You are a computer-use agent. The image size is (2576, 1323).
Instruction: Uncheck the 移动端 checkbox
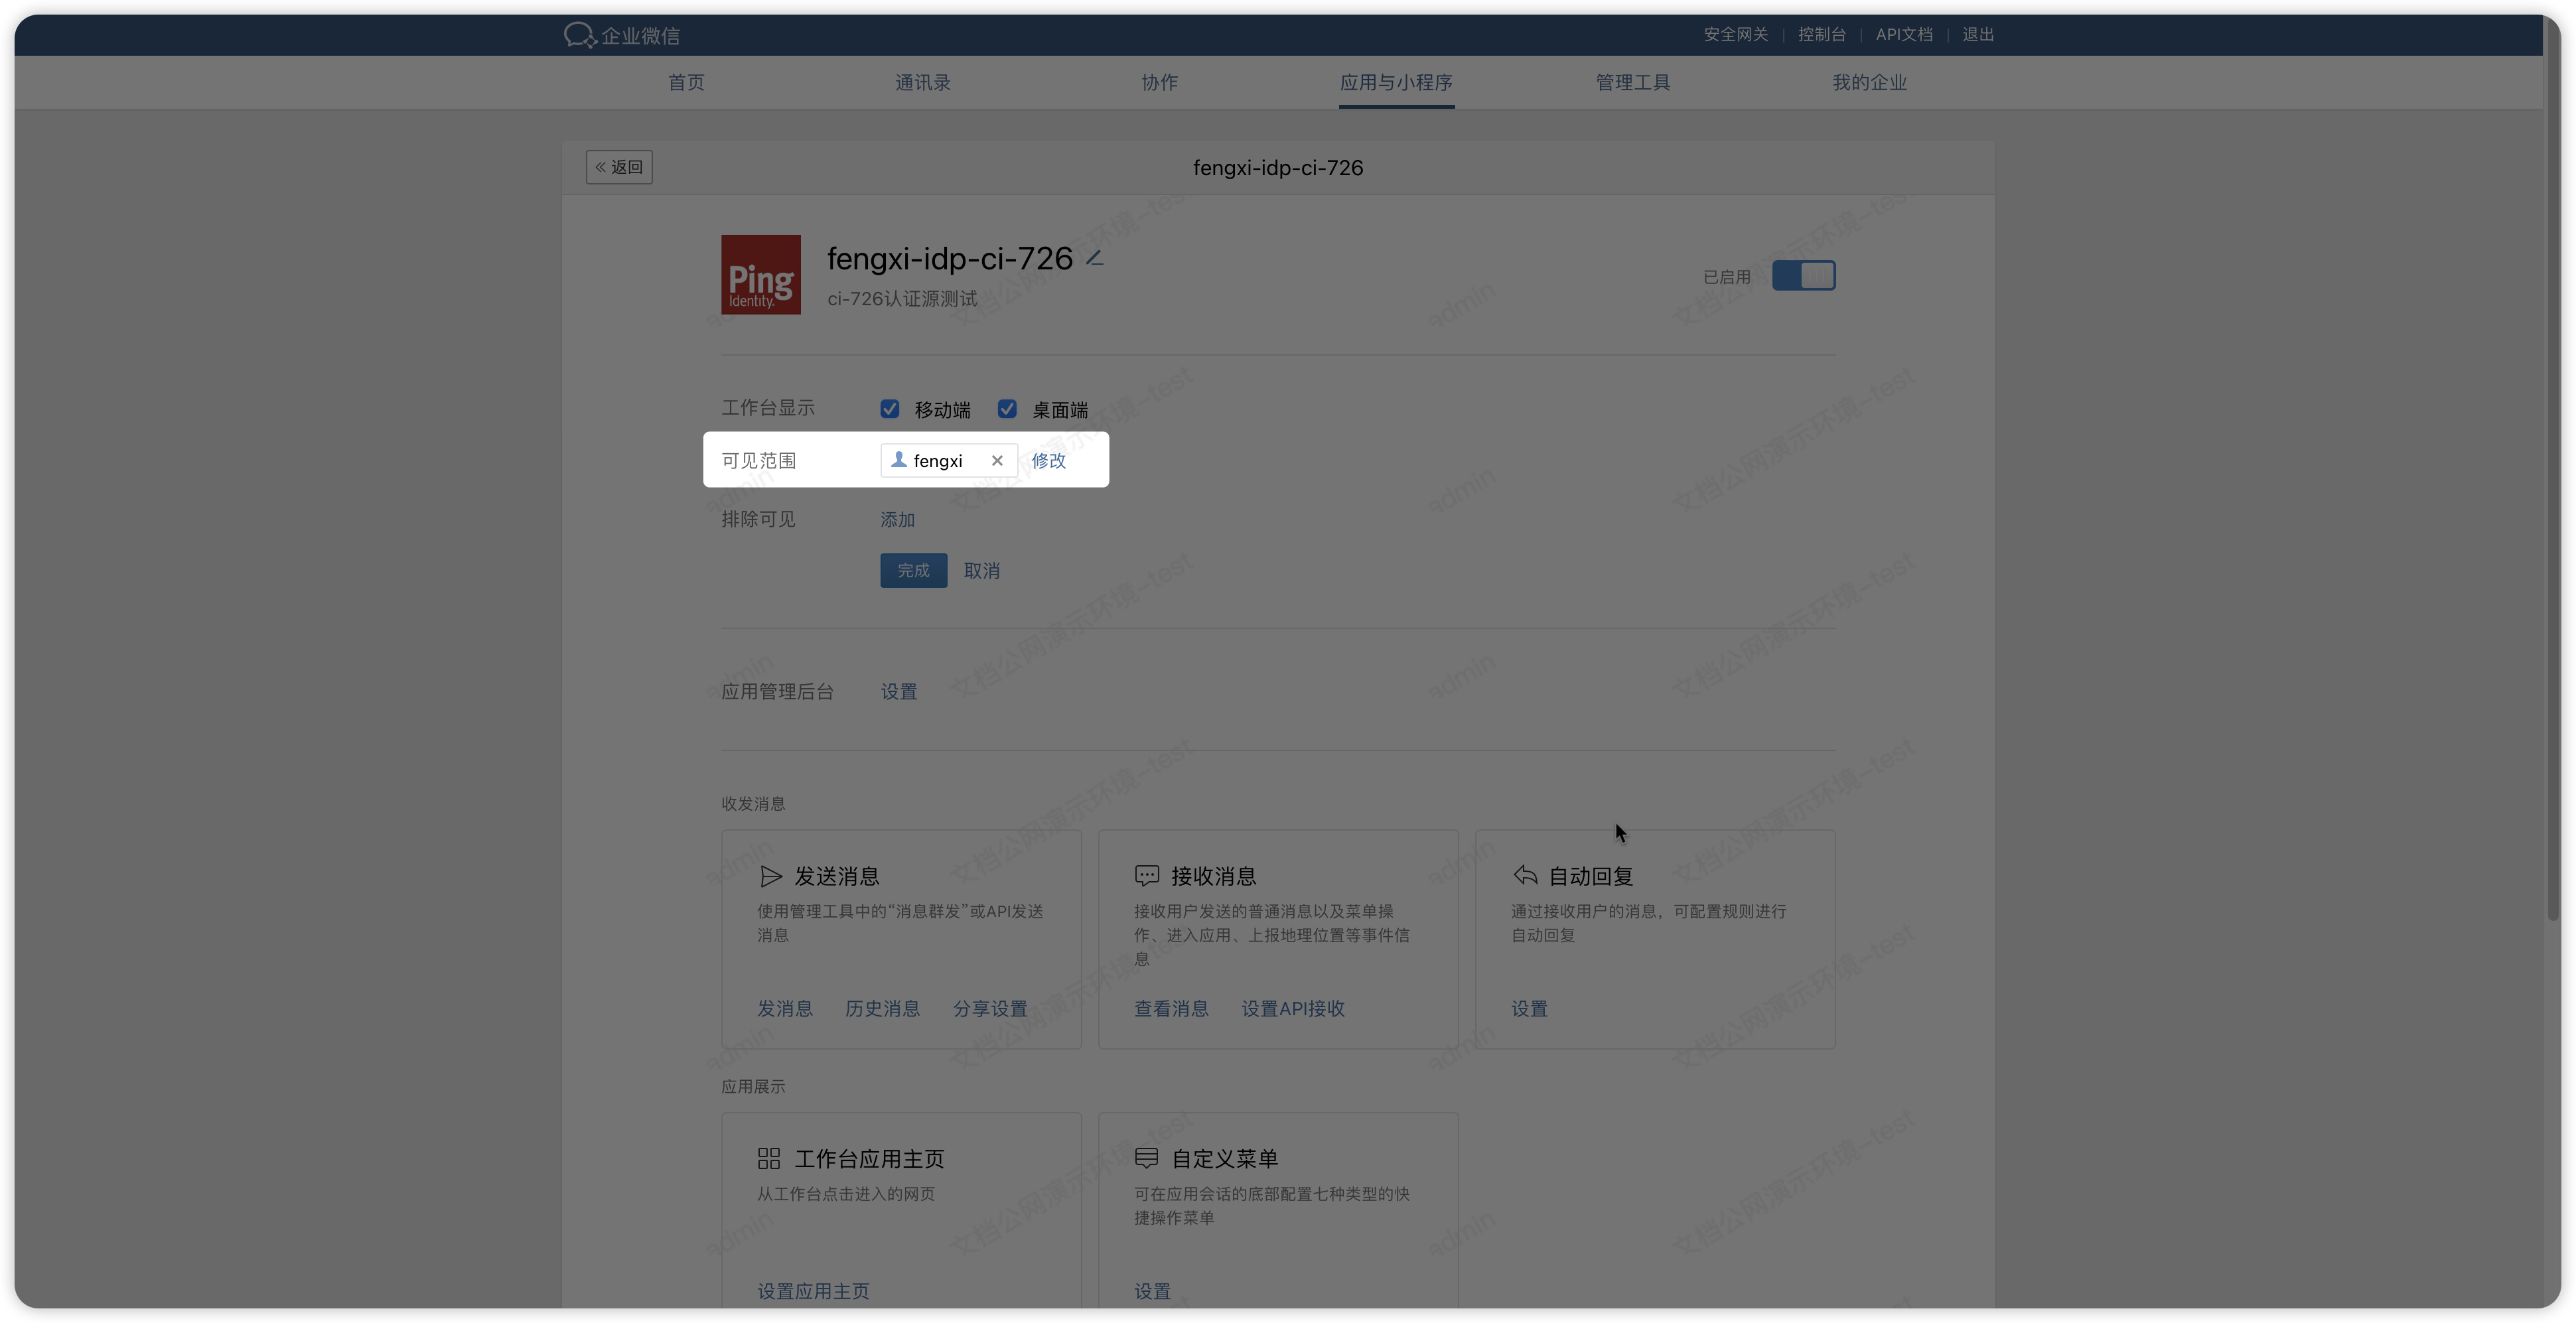890,409
